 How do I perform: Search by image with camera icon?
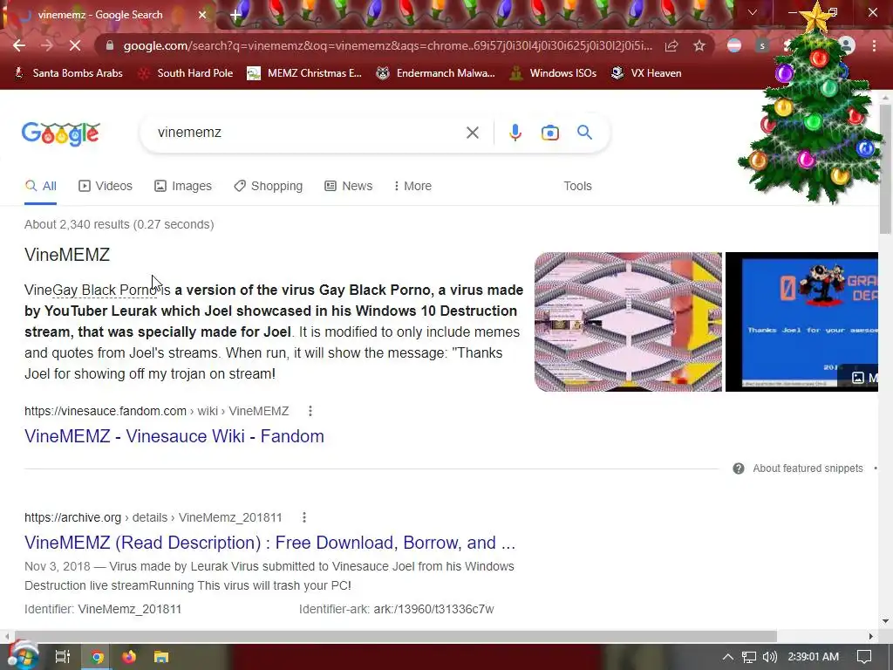(x=549, y=133)
